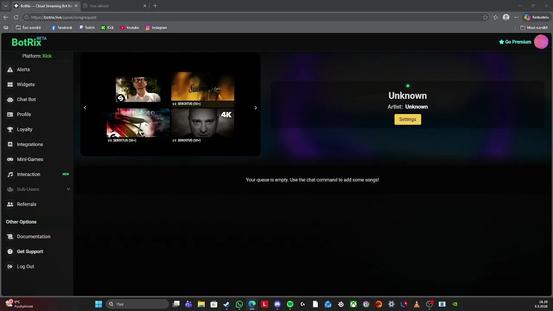Open VLC media player from the taskbar
Viewport: 553px width, 311px height.
click(x=416, y=304)
